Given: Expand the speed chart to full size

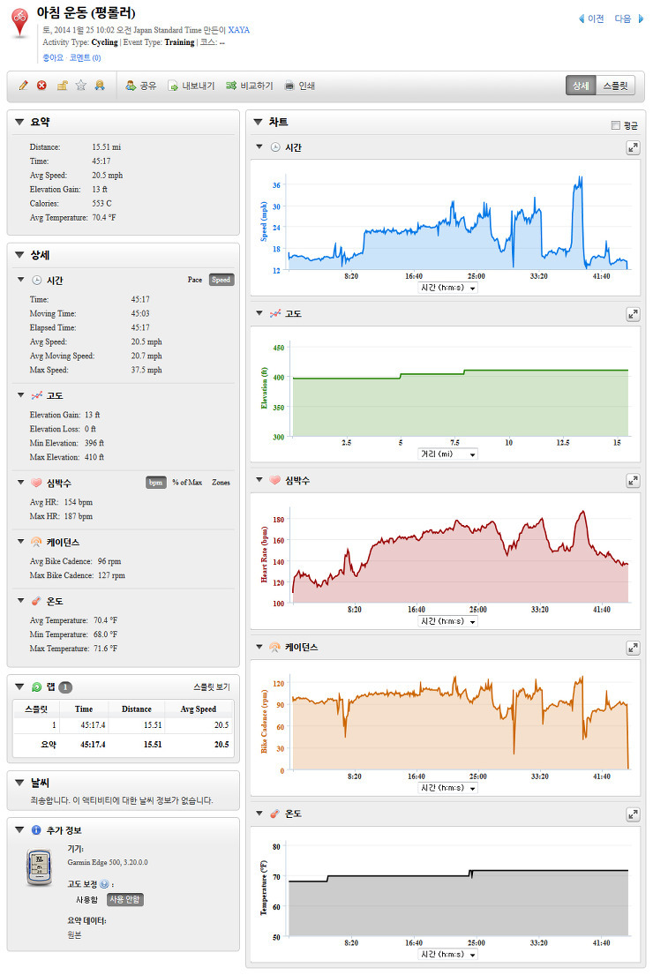Looking at the screenshot, I should [633, 147].
